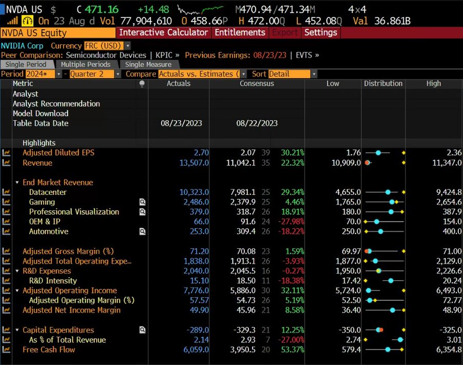The height and width of the screenshot is (365, 463).
Task: Click chart icon for Adjusted Net Income Margin
Action: click(x=6, y=310)
